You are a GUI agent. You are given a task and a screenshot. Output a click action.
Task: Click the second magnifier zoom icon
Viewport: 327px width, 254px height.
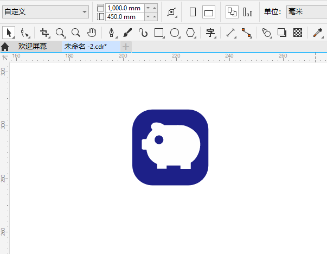click(76, 33)
